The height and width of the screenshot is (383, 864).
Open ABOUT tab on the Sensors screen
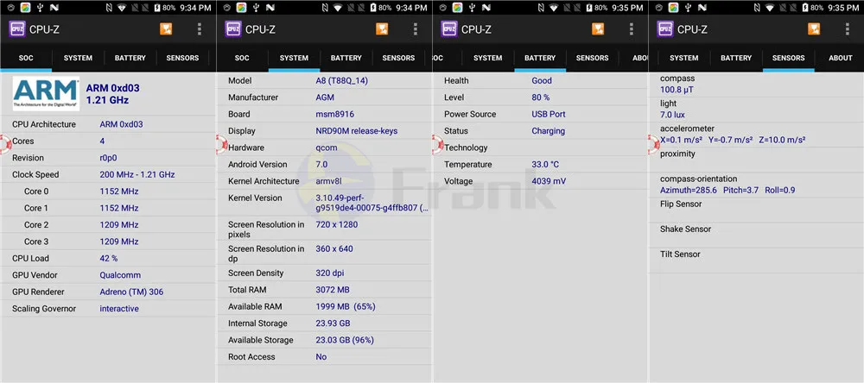841,58
